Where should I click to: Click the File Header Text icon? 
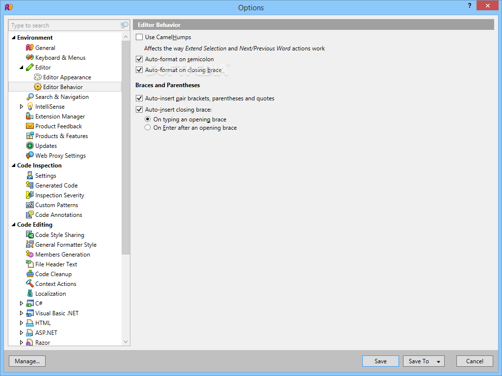point(29,264)
